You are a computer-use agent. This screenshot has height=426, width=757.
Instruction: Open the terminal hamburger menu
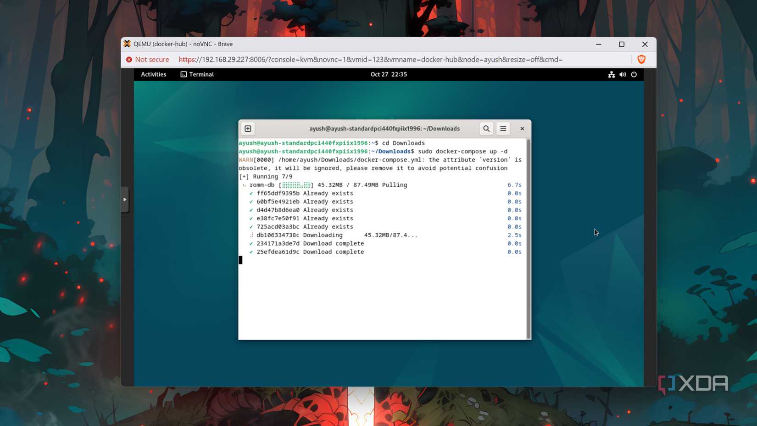[x=503, y=129]
